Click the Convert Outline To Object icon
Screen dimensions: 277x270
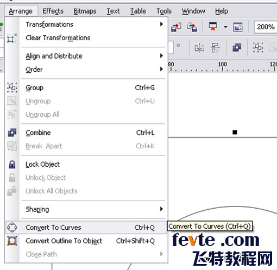click(12, 241)
